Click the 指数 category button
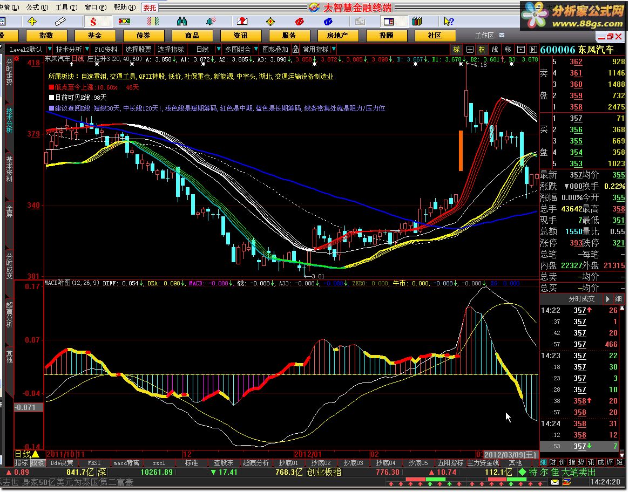This screenshot has height=492, width=629. [46, 36]
